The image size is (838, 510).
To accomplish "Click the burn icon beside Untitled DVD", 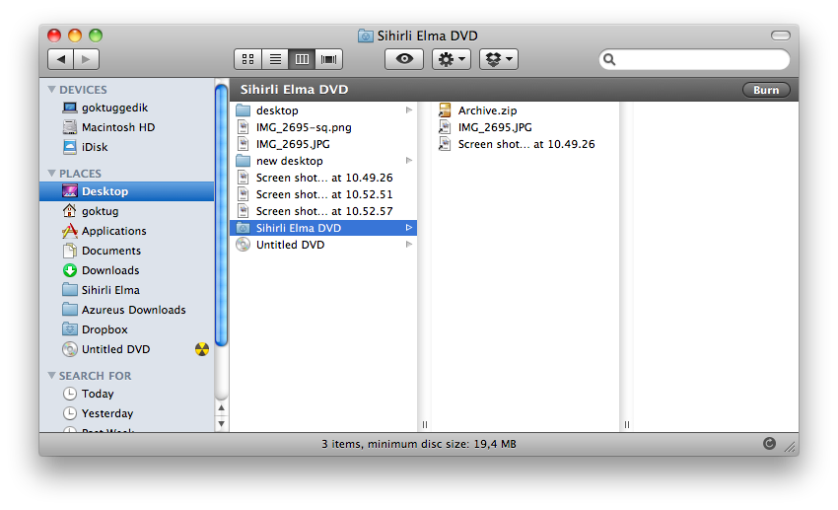I will click(201, 349).
